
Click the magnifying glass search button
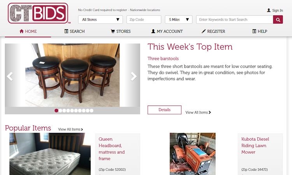pyautogui.click(x=278, y=19)
